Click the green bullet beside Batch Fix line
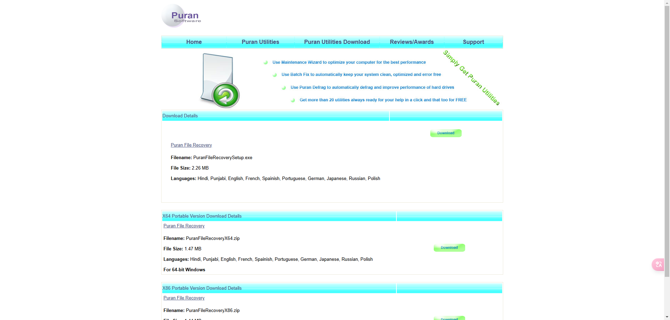The image size is (670, 320). (x=275, y=75)
